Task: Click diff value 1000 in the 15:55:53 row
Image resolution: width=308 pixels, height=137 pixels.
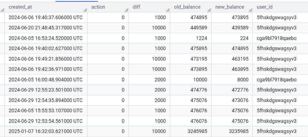Action: [160, 111]
